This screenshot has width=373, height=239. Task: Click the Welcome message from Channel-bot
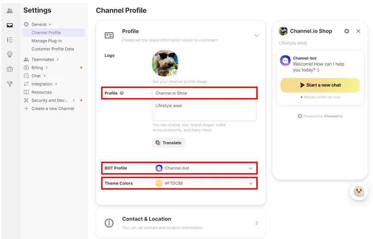coord(319,67)
